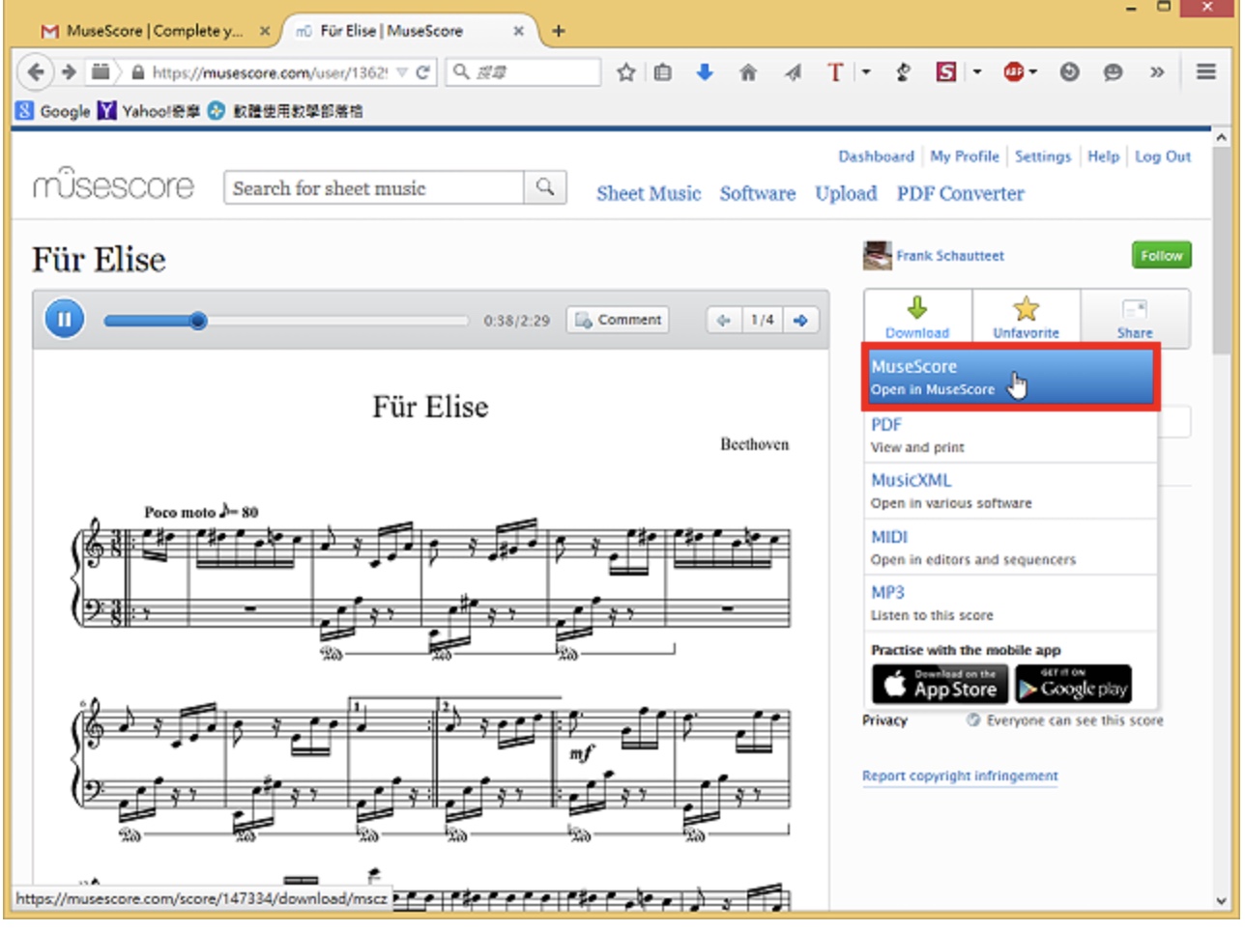
Task: Open Google bookmark
Action: click(53, 111)
